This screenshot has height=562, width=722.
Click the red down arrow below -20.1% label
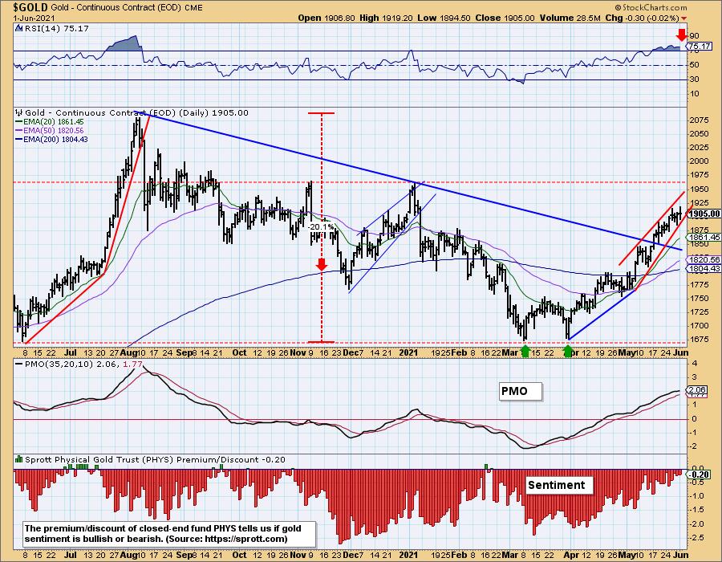coord(322,264)
